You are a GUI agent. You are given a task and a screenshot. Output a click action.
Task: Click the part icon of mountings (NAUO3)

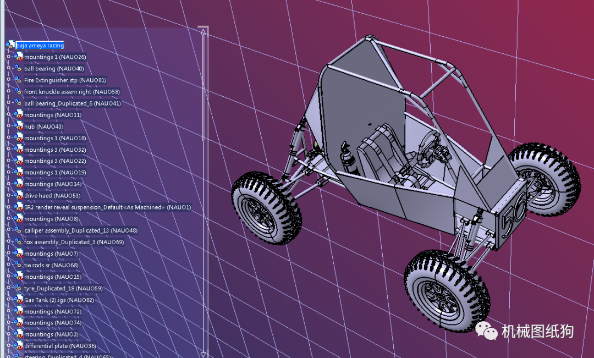click(19, 334)
